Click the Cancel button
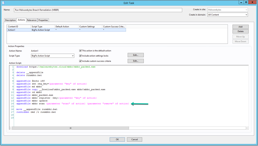Viewport: 258px width, 146px height. coord(134,139)
